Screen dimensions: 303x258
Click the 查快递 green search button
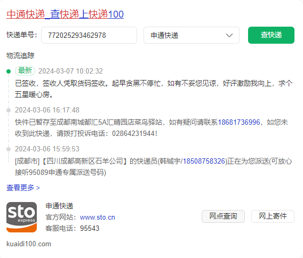(x=271, y=35)
